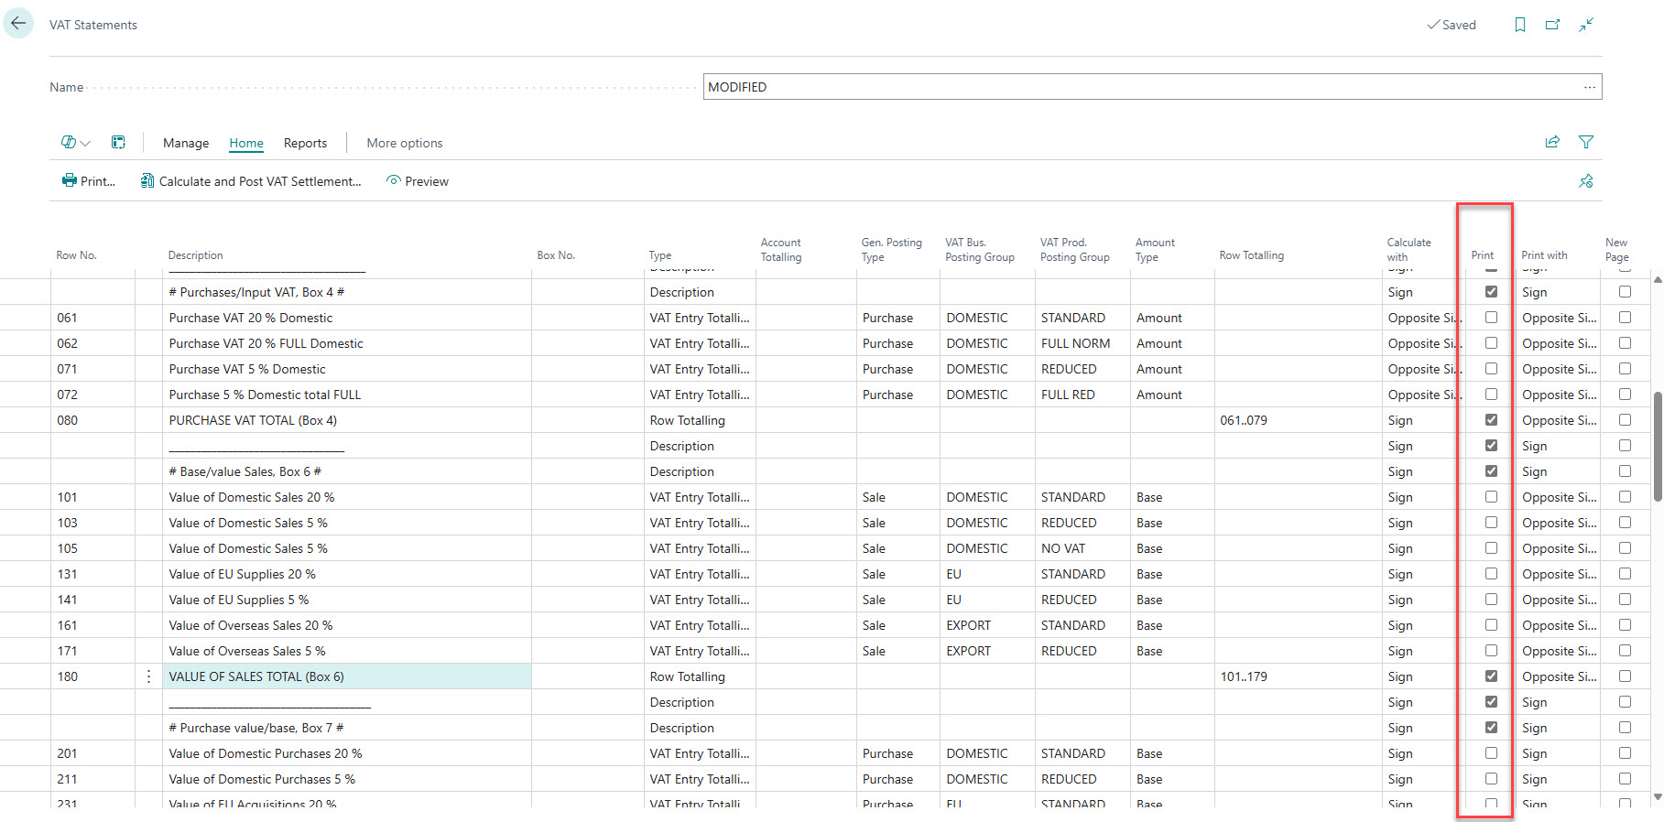
Task: Click the eye icon beside Preview
Action: 394,180
